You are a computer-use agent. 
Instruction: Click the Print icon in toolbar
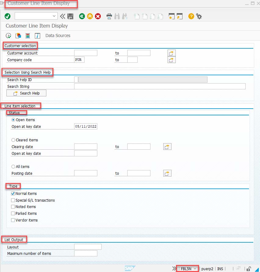[109, 16]
